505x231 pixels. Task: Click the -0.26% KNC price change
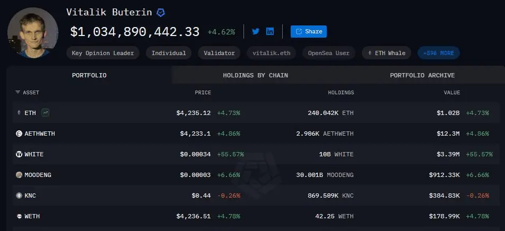pyautogui.click(x=229, y=196)
